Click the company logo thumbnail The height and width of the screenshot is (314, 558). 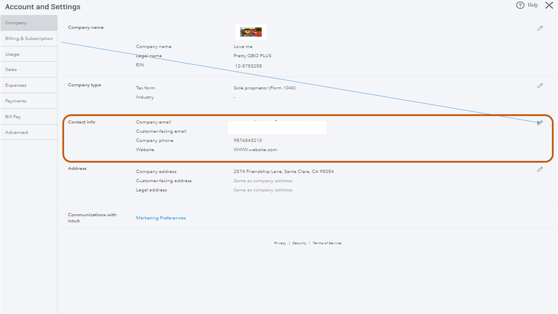[x=251, y=32]
